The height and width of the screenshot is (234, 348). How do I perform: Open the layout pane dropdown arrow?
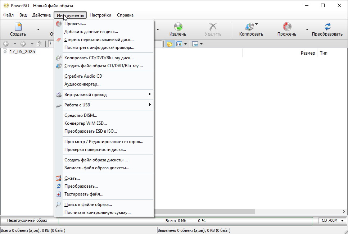pyautogui.click(x=201, y=44)
